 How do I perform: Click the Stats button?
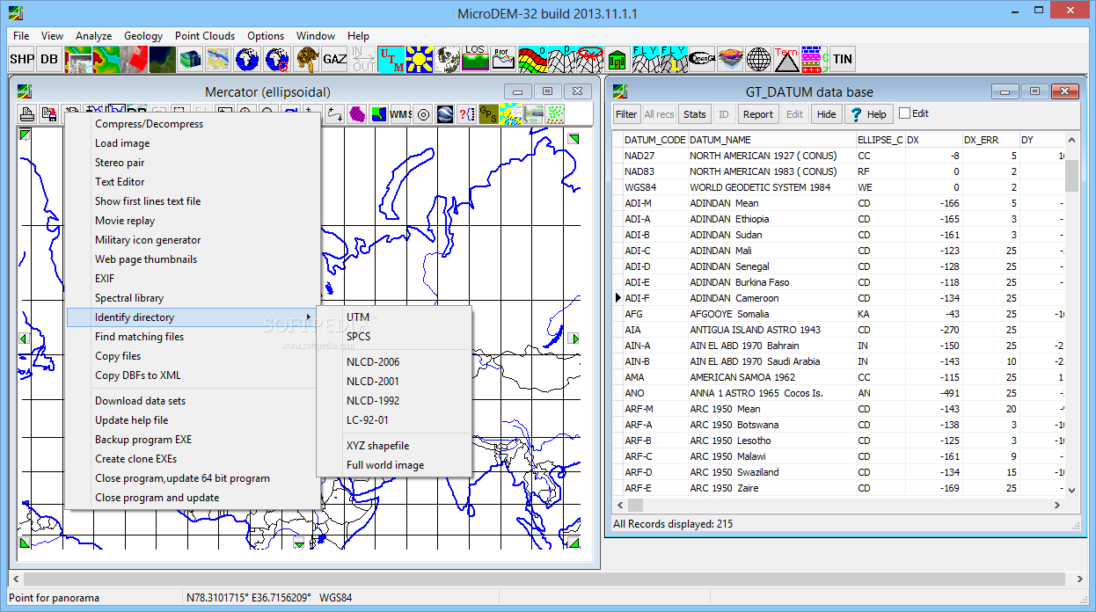695,114
